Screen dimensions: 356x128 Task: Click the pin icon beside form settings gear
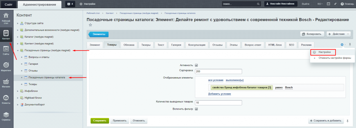(350, 45)
